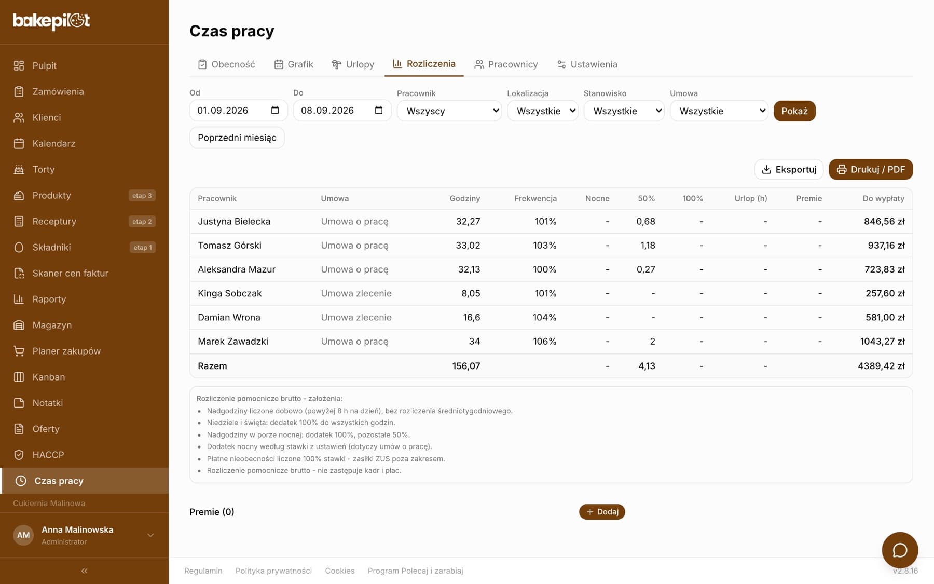Expand the Umowa filter dropdown

pos(719,111)
